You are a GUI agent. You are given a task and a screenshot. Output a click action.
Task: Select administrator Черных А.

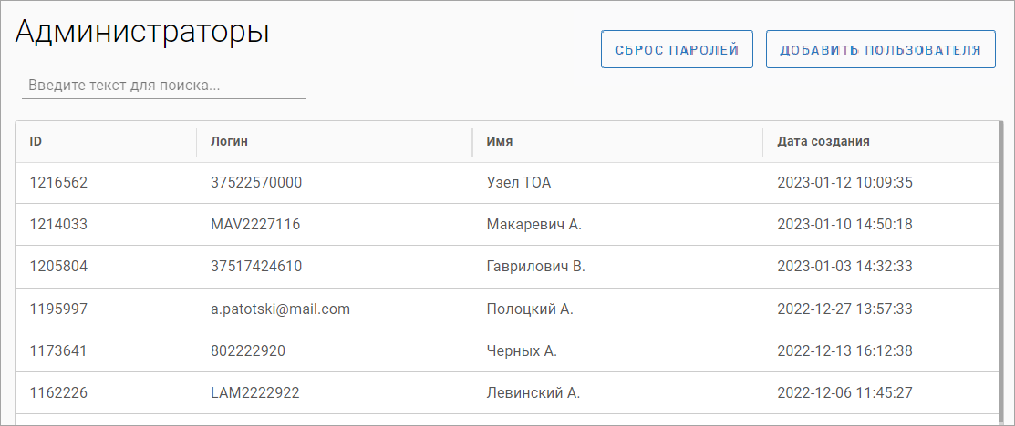tap(522, 351)
